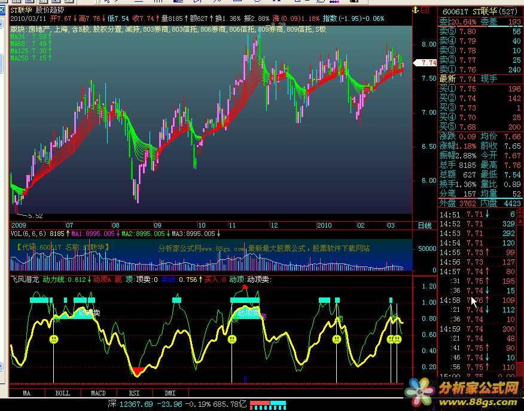The width and height of the screenshot is (524, 411).
Task: Switch to the MA indicator tab
Action: click(x=27, y=393)
